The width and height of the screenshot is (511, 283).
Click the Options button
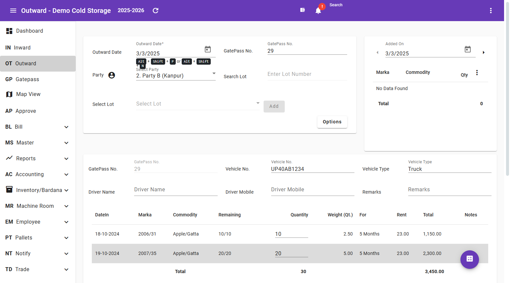pos(332,122)
